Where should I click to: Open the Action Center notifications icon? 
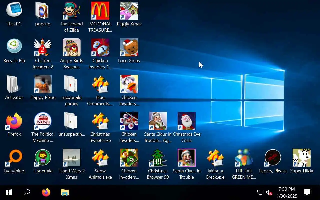(x=307, y=192)
